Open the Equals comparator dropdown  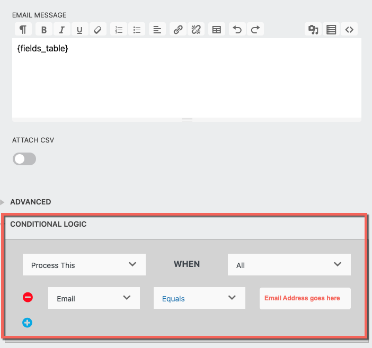[199, 298]
